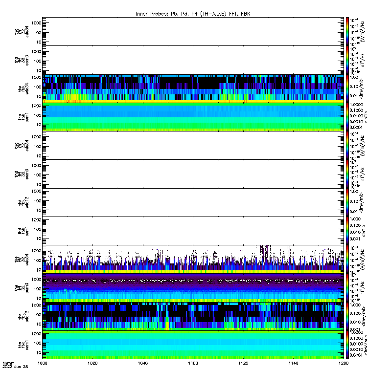Click the 'tha fbk edc34' y-axis label
This screenshot has width=367, height=391.
click(x=23, y=89)
